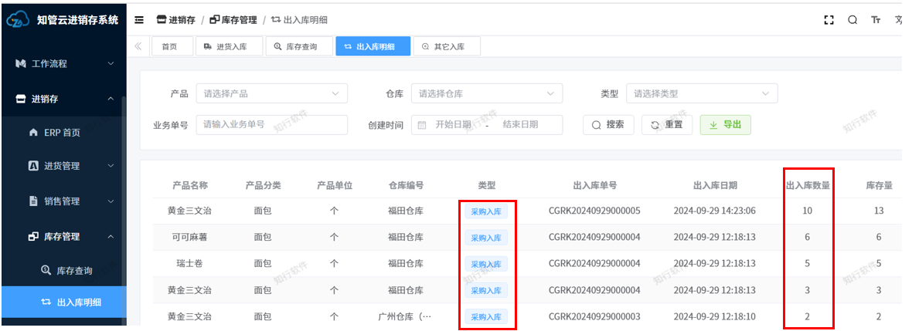The height and width of the screenshot is (331, 912).
Task: Click the 重置 reset button
Action: point(667,125)
